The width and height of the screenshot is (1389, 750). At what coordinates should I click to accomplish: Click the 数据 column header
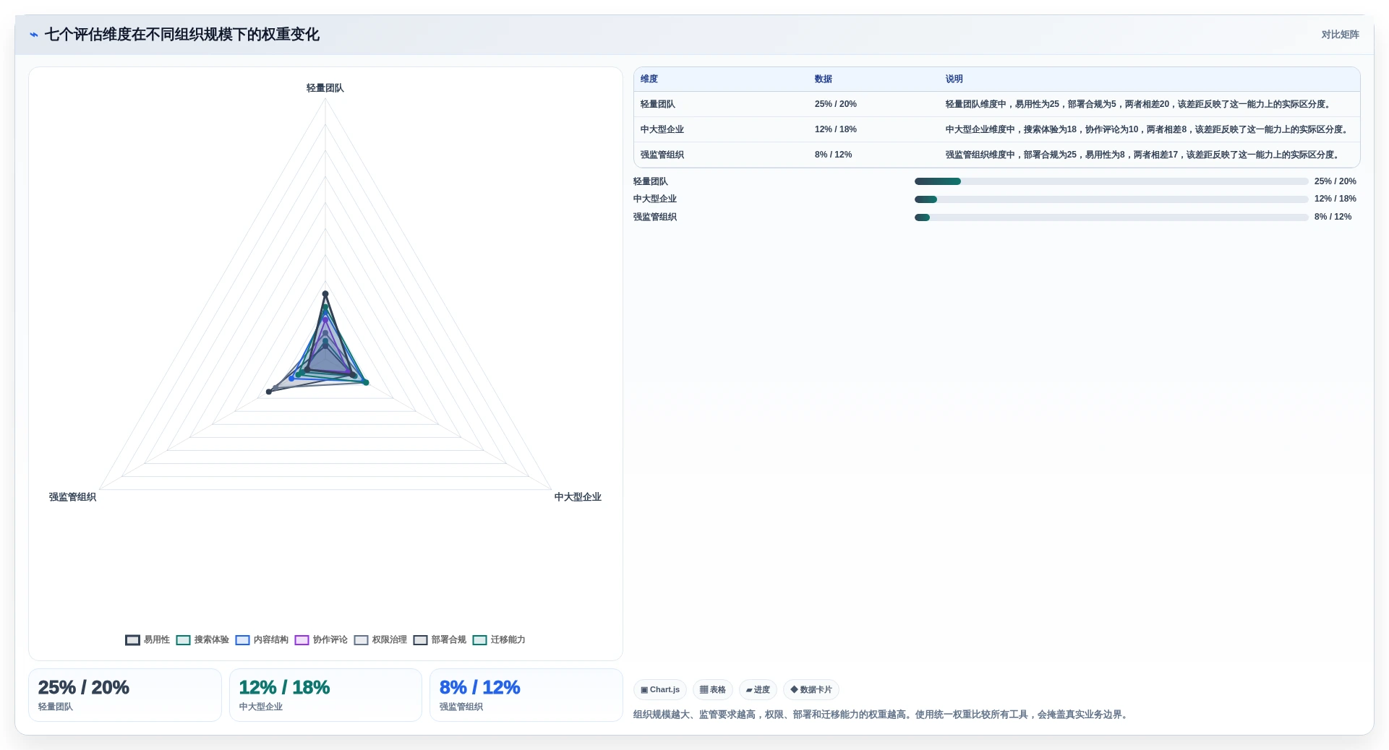[x=824, y=79]
